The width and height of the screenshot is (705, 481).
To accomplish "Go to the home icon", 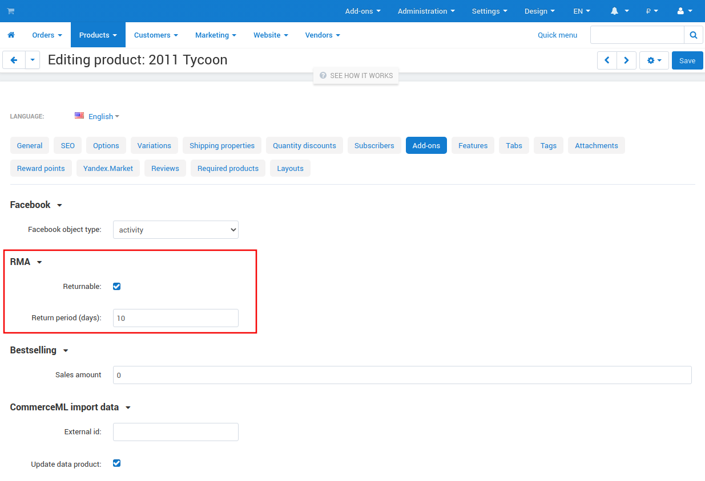I will [x=11, y=35].
